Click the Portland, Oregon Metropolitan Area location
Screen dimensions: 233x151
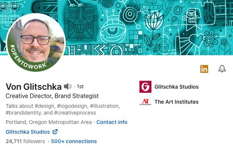[x=48, y=122]
